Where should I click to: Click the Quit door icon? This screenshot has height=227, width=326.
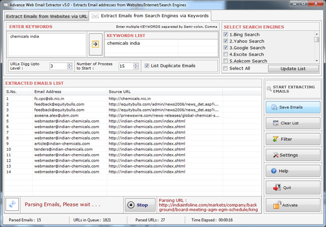pyautogui.click(x=277, y=187)
